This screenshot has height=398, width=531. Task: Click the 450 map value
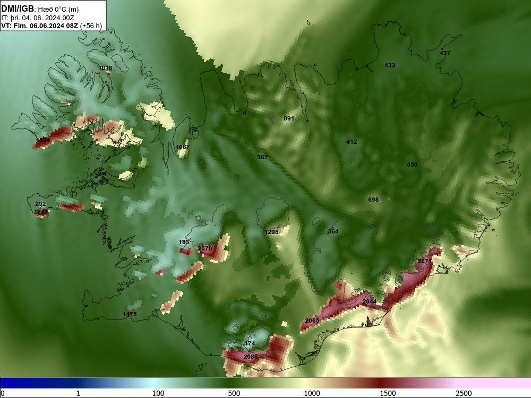click(412, 165)
